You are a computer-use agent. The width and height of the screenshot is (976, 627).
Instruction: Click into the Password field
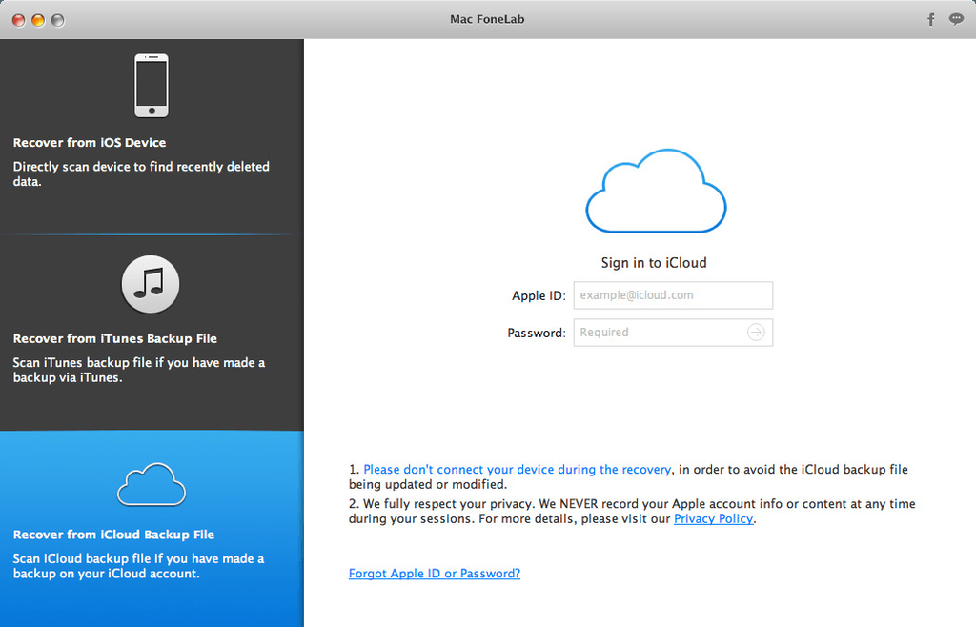658,333
